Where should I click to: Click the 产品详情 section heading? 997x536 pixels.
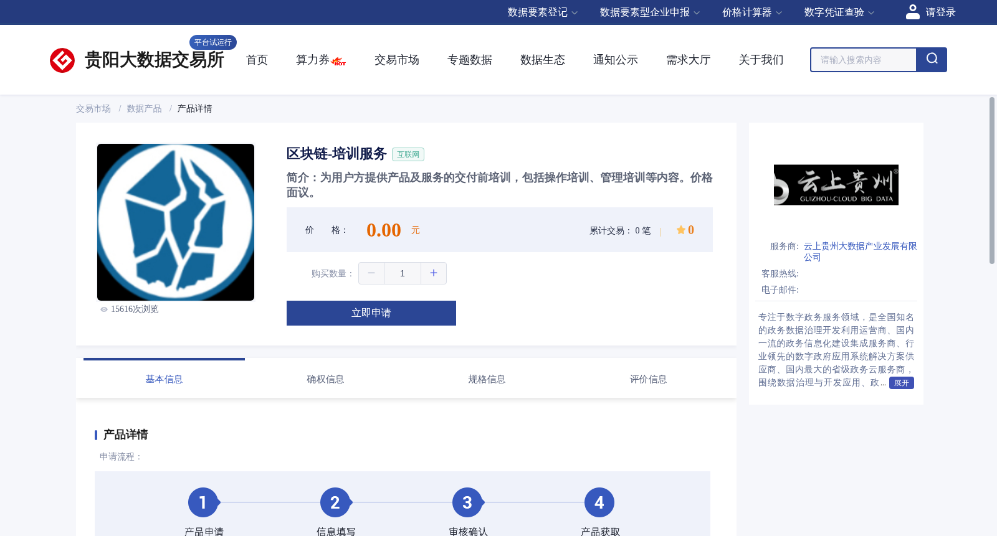pyautogui.click(x=125, y=435)
